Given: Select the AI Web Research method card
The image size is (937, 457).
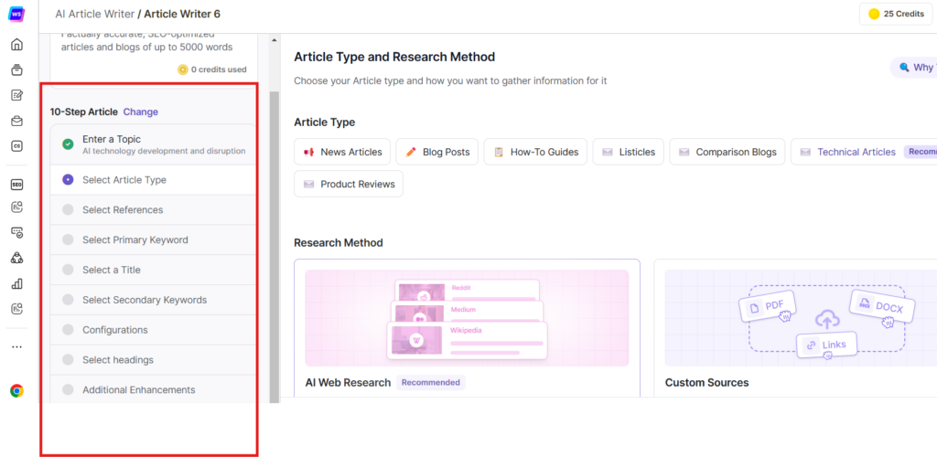Looking at the screenshot, I should click(x=467, y=329).
